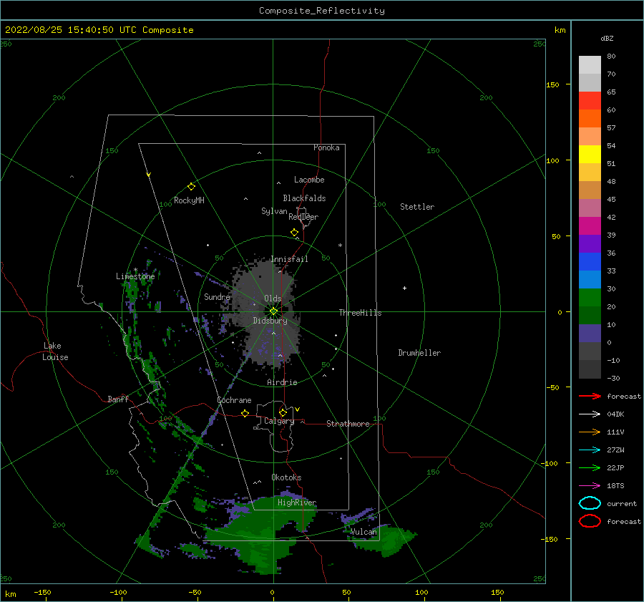This screenshot has height=602, width=644.
Task: Click the 22JP legend text
Action: tap(615, 467)
